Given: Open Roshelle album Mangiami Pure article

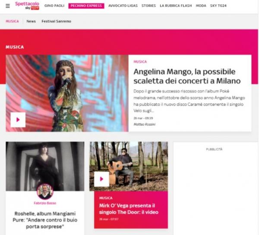Looking at the screenshot, I should point(45,220).
